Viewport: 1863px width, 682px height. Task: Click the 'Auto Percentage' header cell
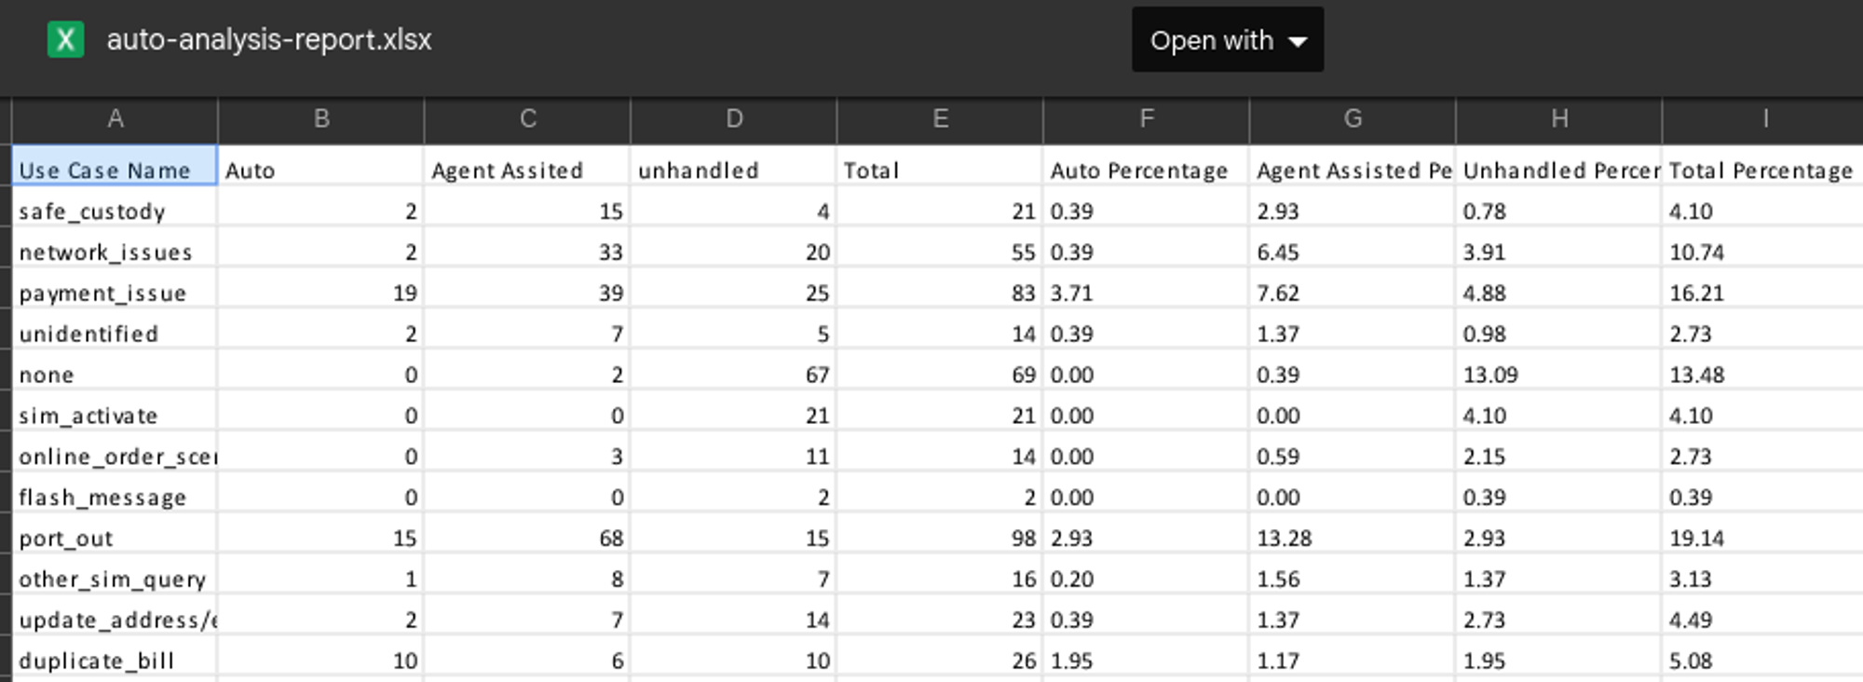click(1146, 170)
